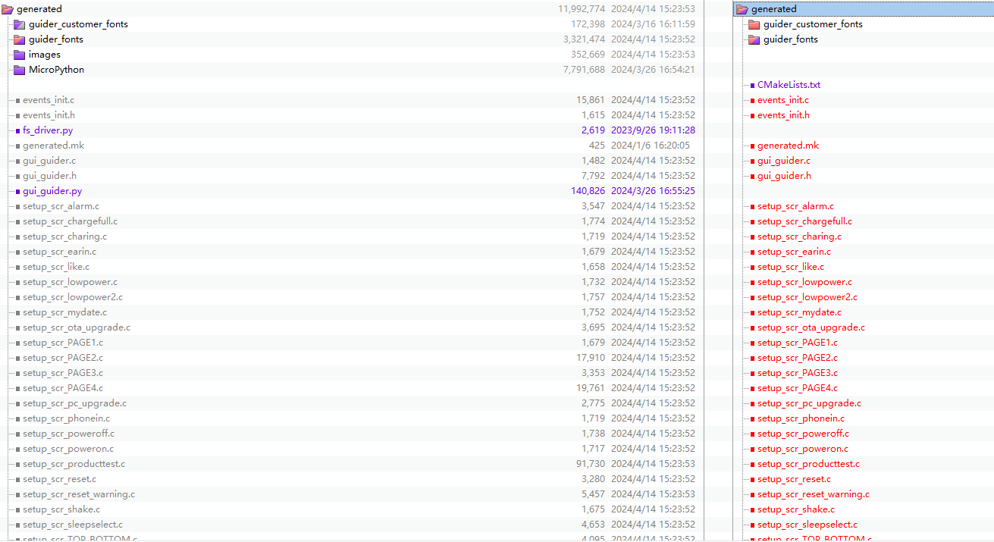Click the generated folder icon in right pane

(742, 9)
